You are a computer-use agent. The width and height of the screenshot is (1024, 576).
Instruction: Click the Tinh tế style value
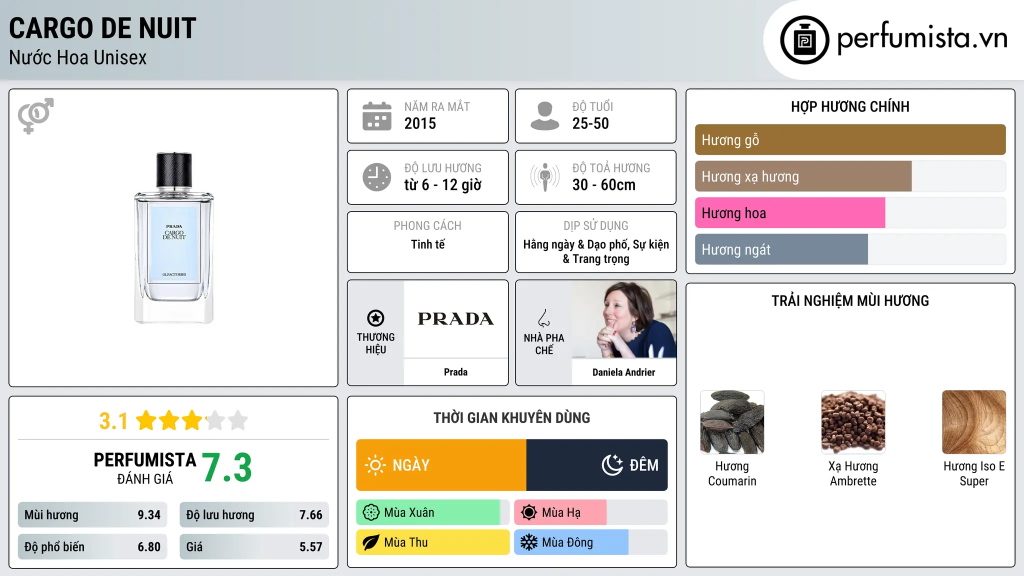click(x=427, y=244)
